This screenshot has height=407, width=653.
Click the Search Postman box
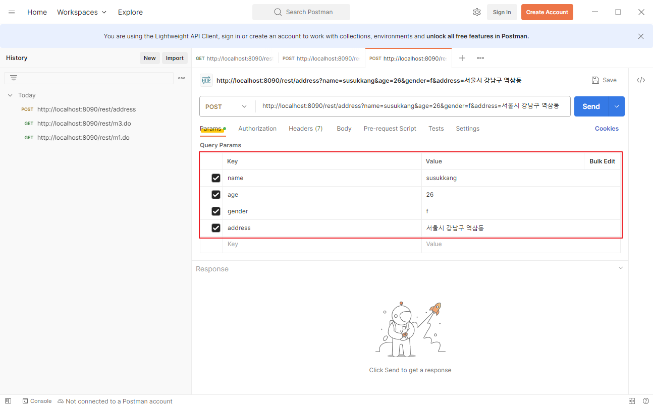[301, 12]
